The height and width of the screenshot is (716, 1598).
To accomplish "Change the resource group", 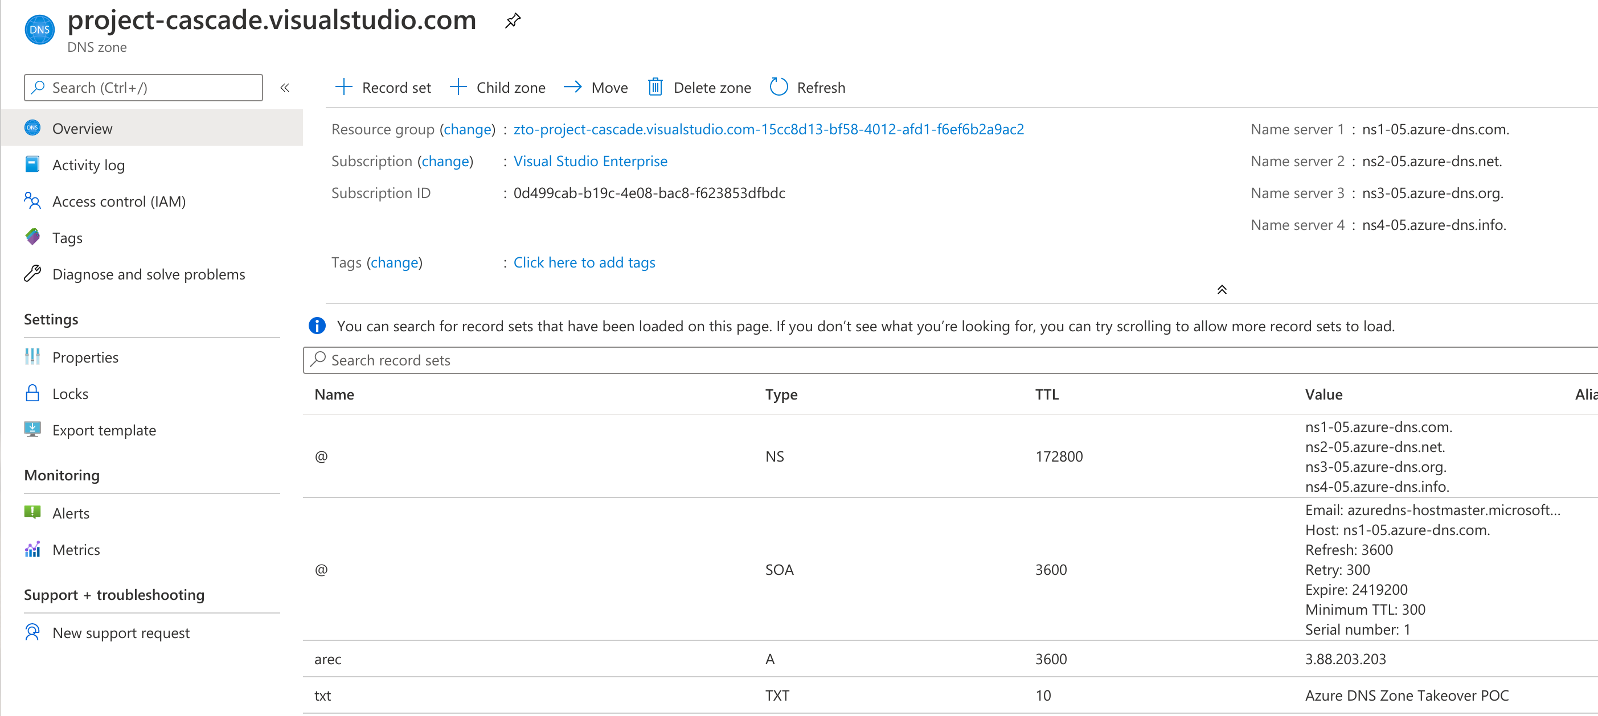I will pyautogui.click(x=468, y=129).
